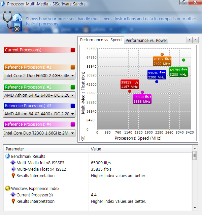This screenshot has width=202, height=215.
Task: Click the [y] axis toggle label
Action: point(83,138)
